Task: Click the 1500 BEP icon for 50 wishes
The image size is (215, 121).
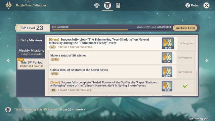Action: click(x=167, y=57)
